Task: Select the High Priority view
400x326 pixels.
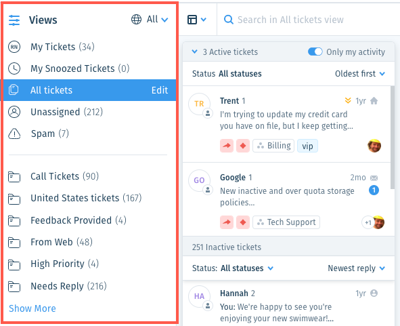Action: pos(90,264)
